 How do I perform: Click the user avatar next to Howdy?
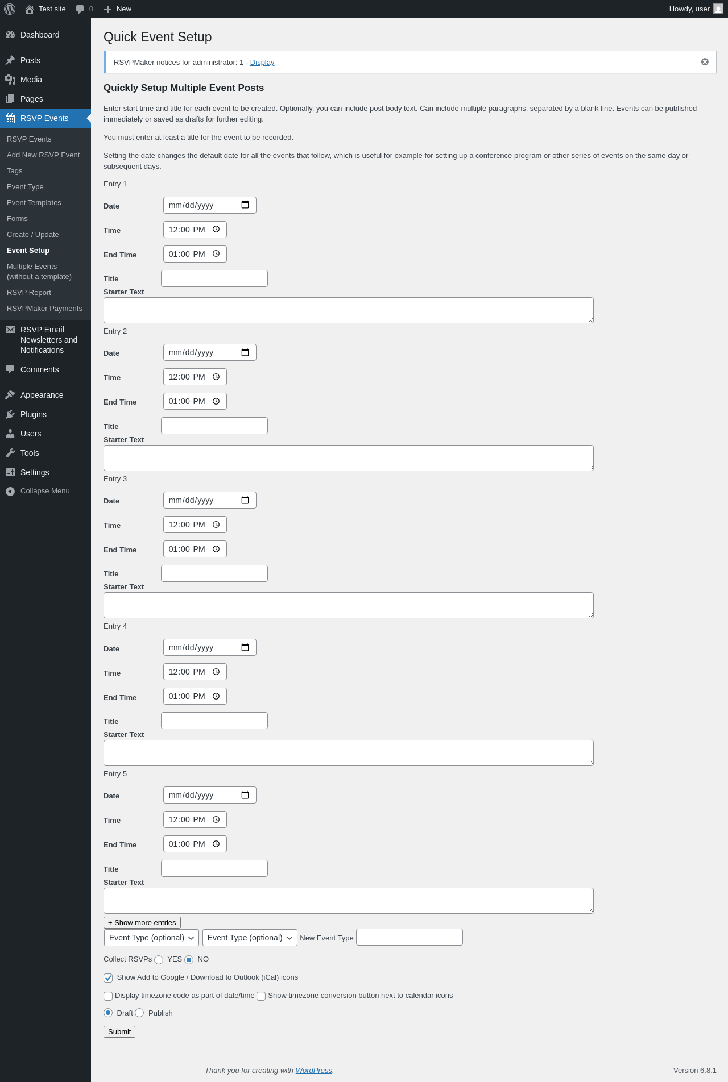pos(718,9)
